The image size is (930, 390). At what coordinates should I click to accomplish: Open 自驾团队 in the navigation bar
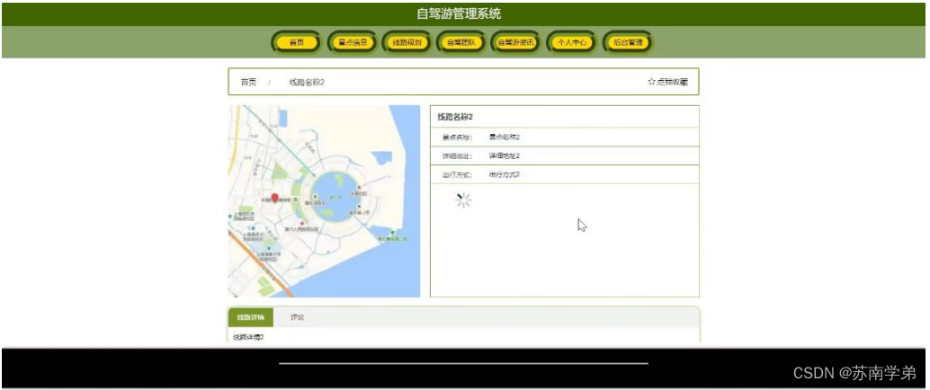461,42
